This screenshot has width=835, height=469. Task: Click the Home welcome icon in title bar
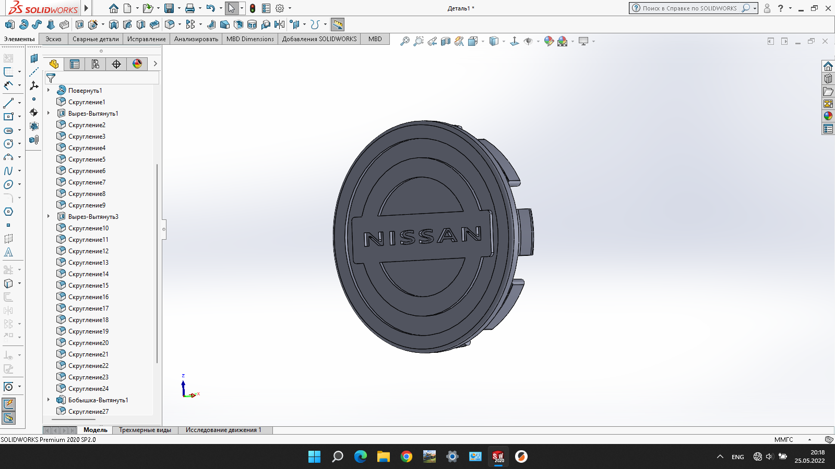coord(114,8)
